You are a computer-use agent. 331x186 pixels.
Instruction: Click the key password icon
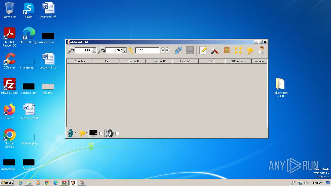131,50
